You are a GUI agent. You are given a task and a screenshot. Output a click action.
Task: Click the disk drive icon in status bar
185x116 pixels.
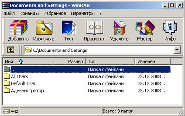tap(6, 111)
